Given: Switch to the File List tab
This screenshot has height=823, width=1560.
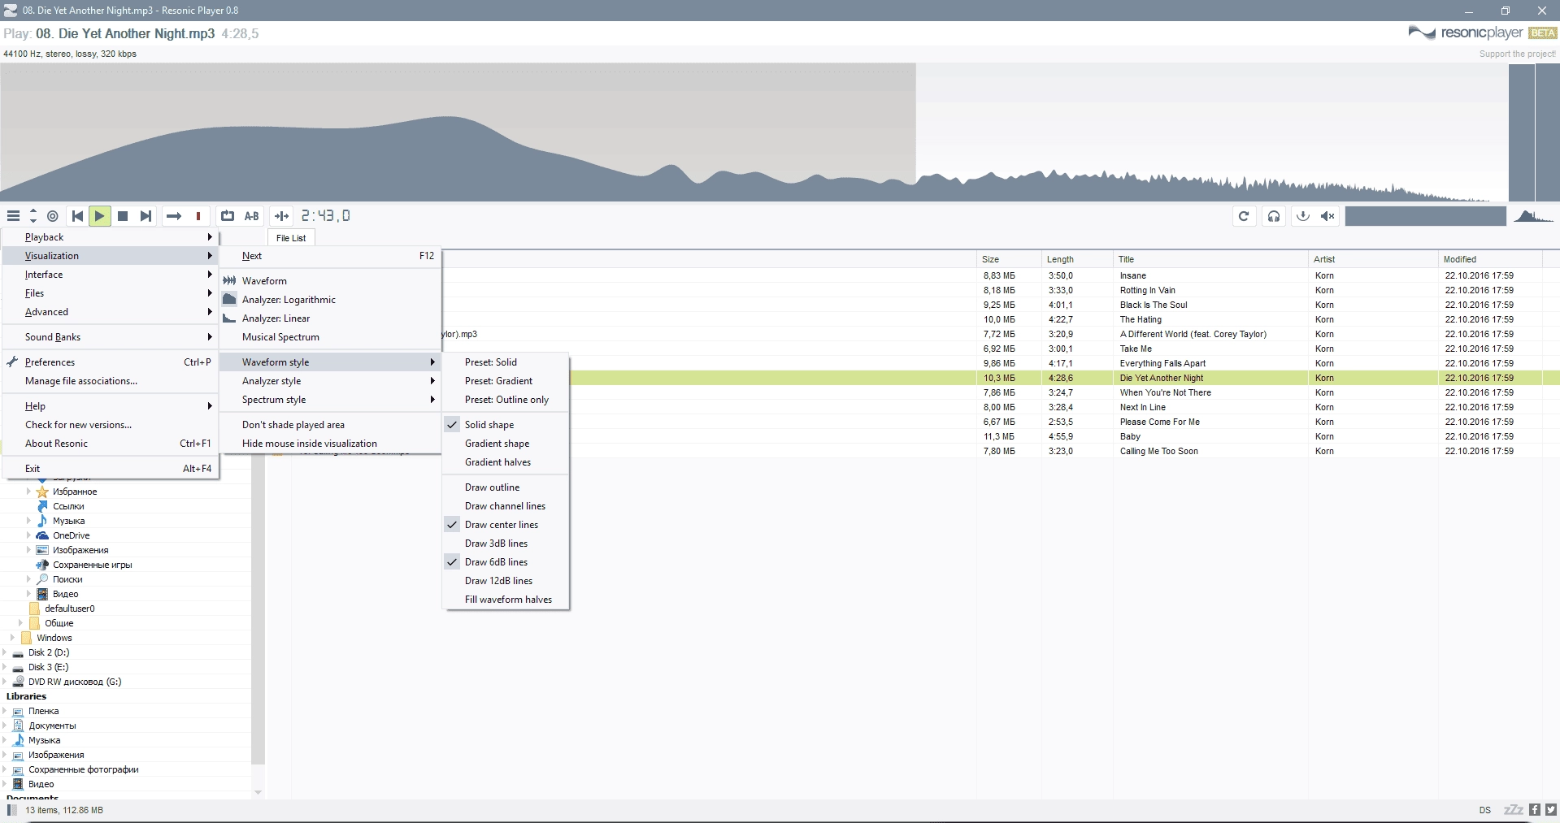Looking at the screenshot, I should pos(291,238).
